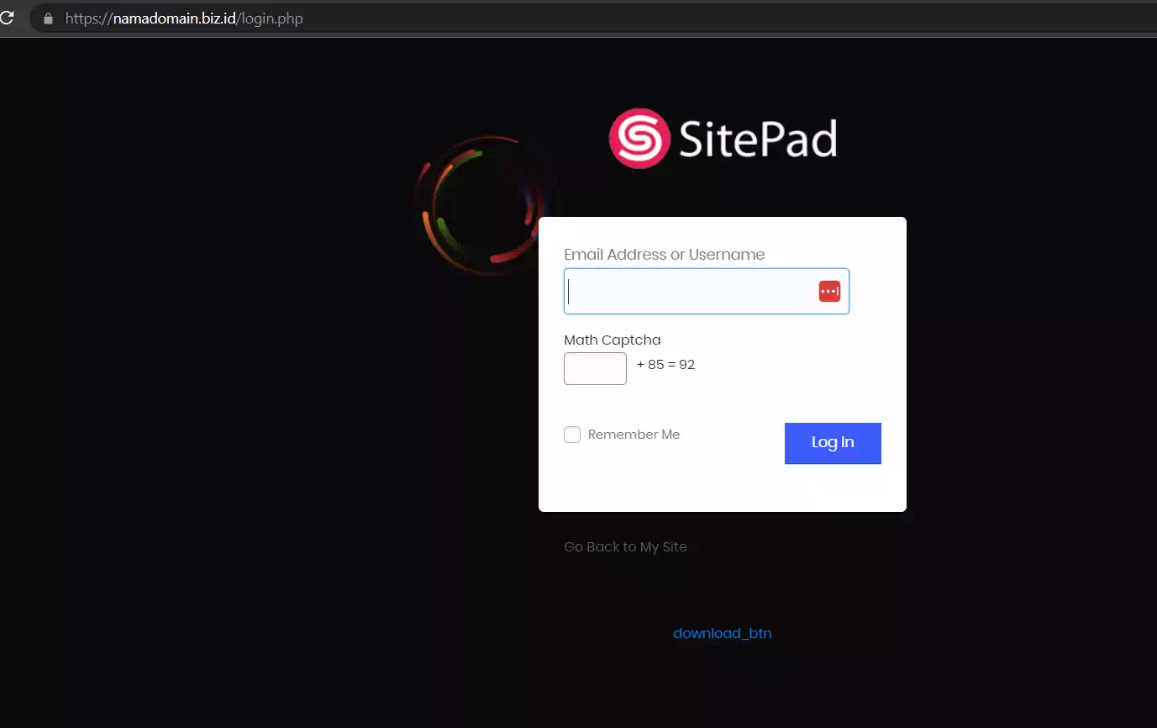Click the download_btn link
The image size is (1157, 728).
click(723, 633)
